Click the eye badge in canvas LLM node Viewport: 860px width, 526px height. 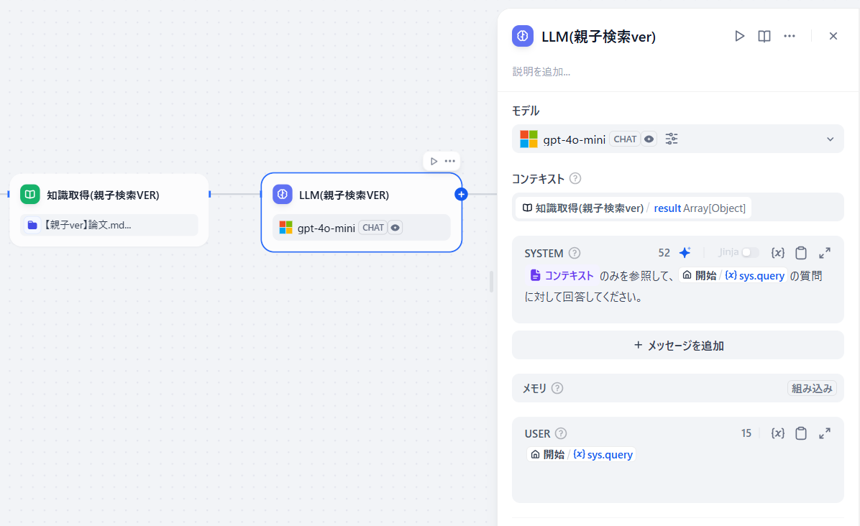[x=395, y=227]
